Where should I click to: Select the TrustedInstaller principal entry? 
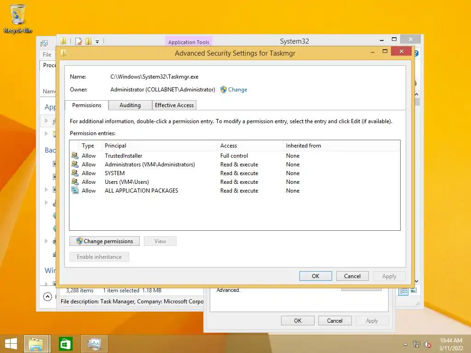click(123, 155)
